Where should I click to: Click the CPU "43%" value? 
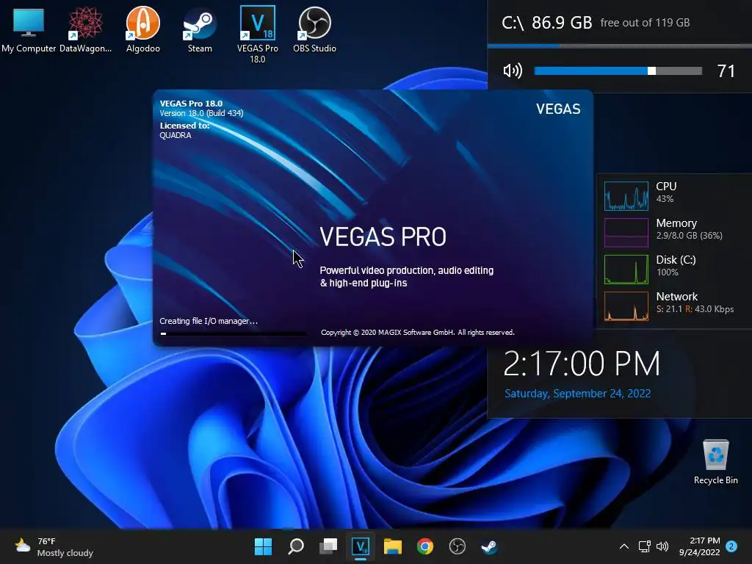pyautogui.click(x=665, y=198)
